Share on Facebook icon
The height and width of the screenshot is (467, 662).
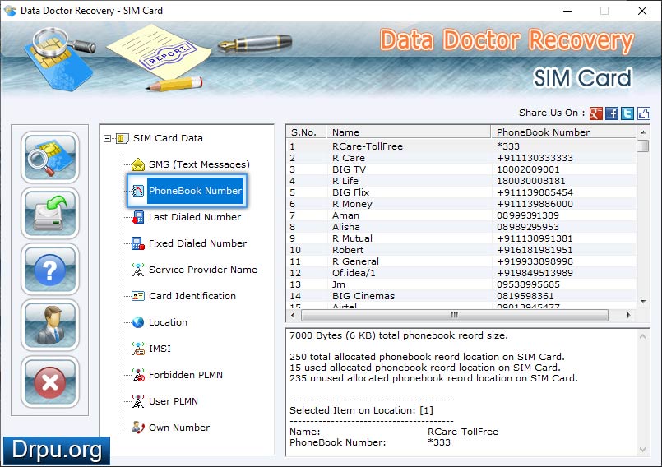point(612,113)
